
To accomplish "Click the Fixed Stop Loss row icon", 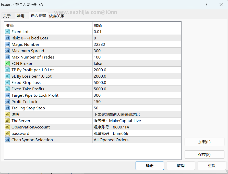I will point(7,83).
